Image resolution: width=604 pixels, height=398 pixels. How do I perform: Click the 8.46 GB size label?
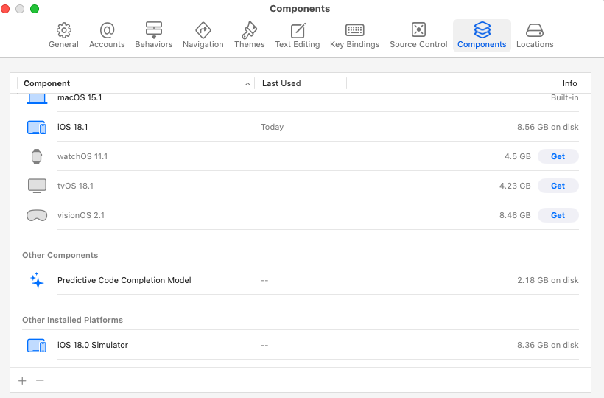[515, 215]
